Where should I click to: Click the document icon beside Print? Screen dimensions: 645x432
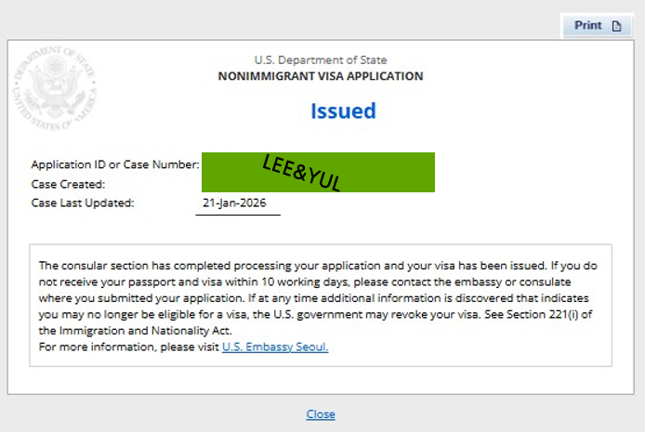coord(616,26)
